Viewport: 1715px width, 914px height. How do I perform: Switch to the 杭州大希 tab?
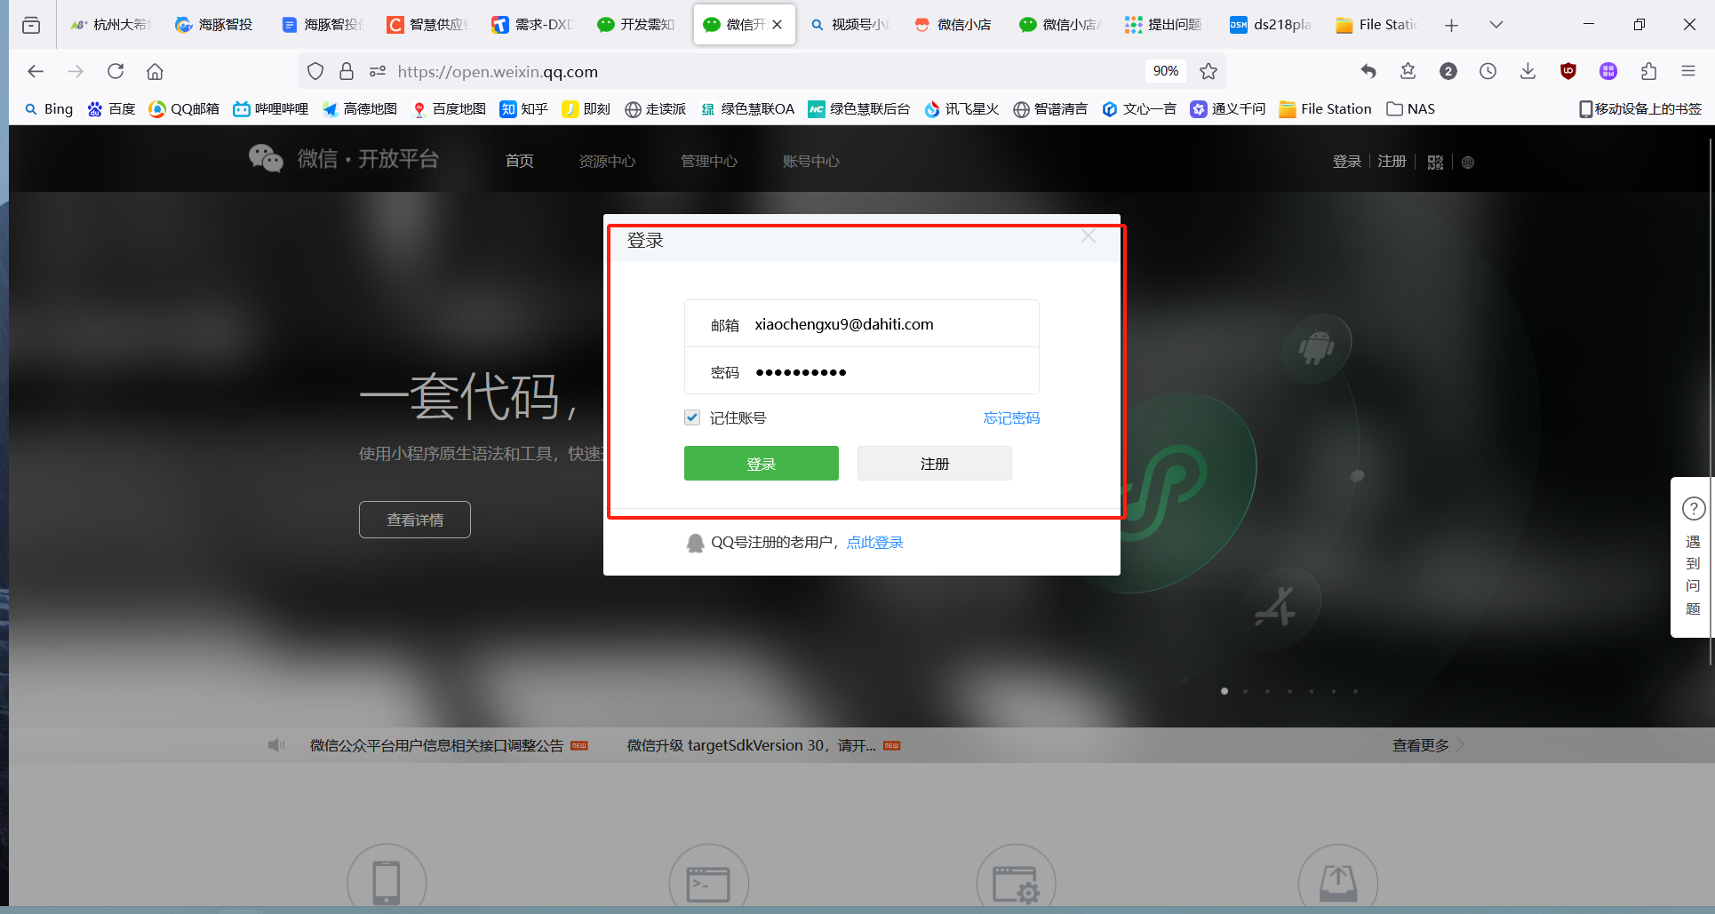111,25
